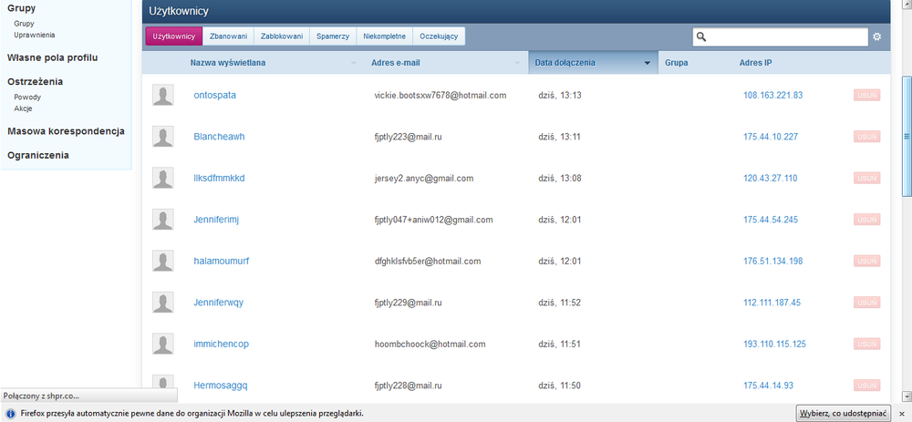Viewport: 912px width, 422px height.
Task: Click avatar icon of user halamoumurf
Action: pyautogui.click(x=163, y=261)
